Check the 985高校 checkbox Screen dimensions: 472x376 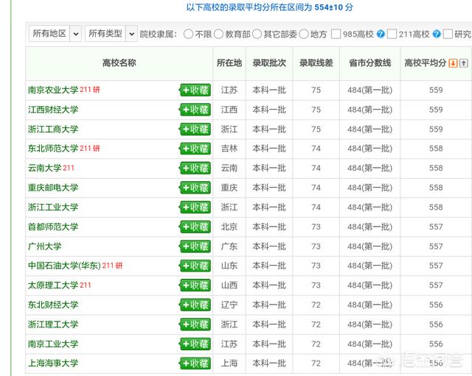336,34
